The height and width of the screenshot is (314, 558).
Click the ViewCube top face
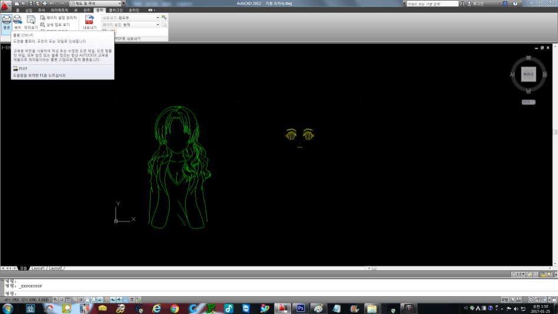coord(529,74)
